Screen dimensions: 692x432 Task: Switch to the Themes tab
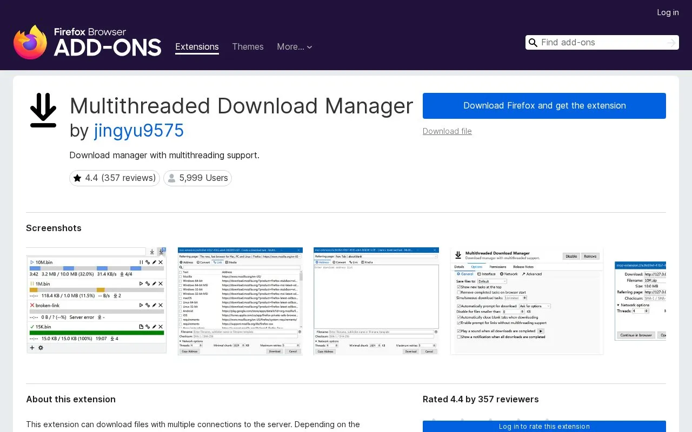[x=248, y=47]
